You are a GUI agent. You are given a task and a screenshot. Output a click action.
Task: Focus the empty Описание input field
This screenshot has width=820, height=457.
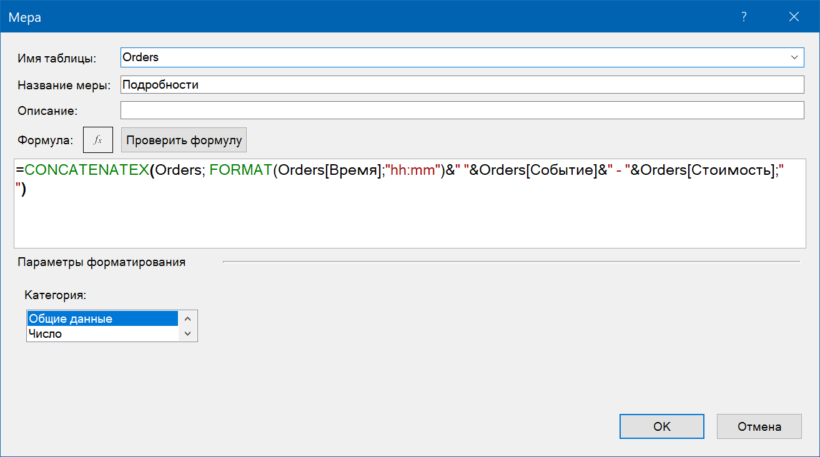[x=462, y=111]
